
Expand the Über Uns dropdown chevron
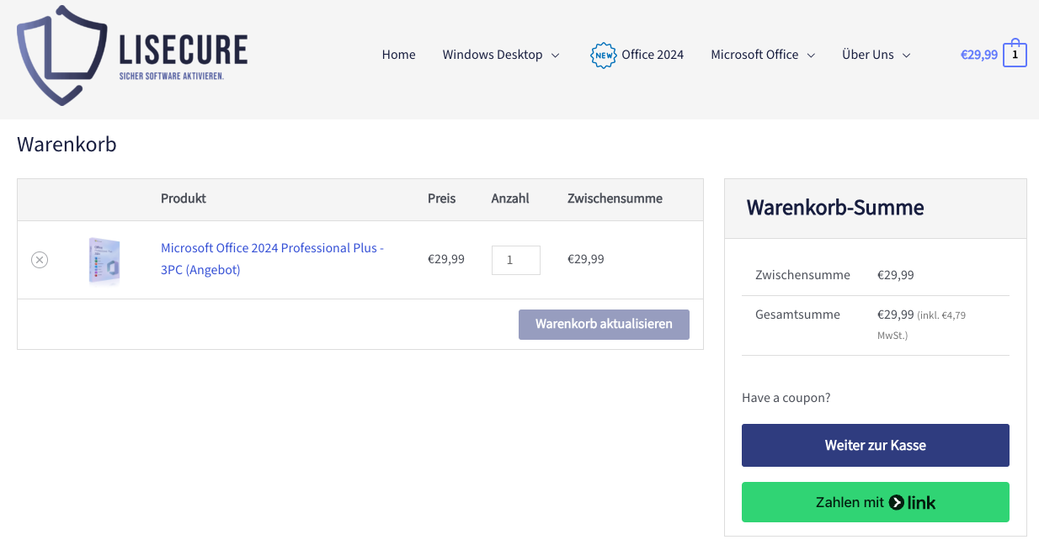tap(907, 56)
